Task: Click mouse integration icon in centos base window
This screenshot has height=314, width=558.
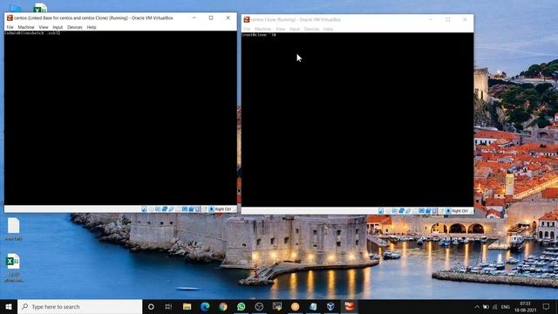Action: coord(205,209)
